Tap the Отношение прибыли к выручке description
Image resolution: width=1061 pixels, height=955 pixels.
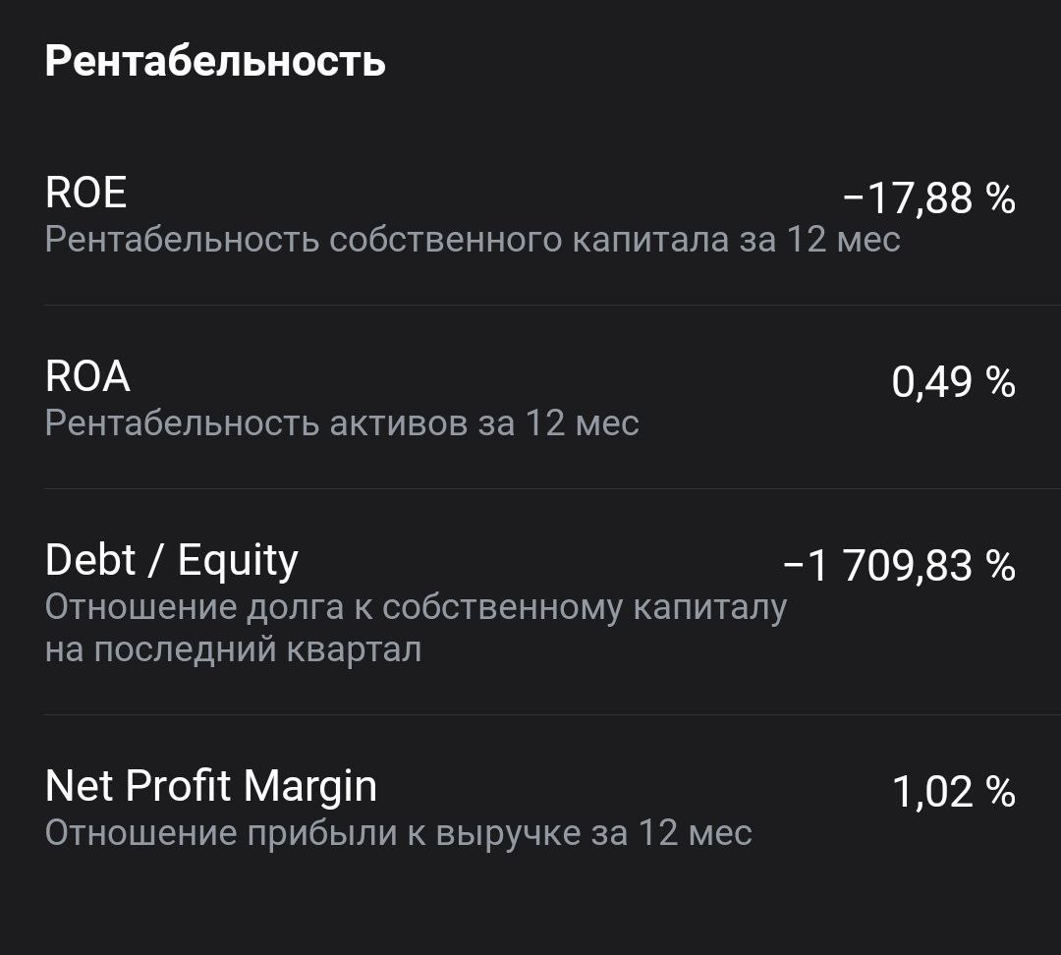click(x=398, y=833)
